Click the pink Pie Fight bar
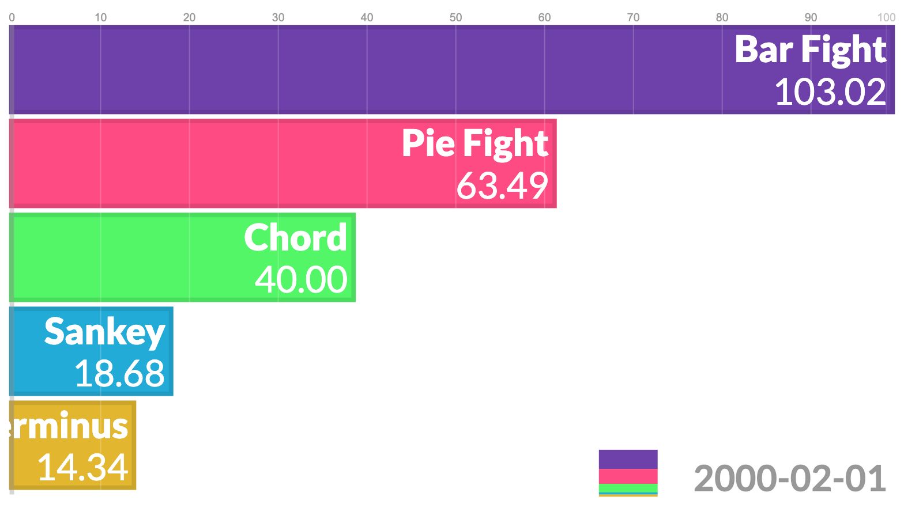 pyautogui.click(x=283, y=164)
